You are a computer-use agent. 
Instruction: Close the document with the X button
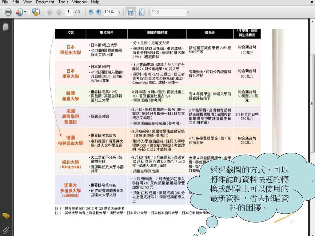point(312,2)
